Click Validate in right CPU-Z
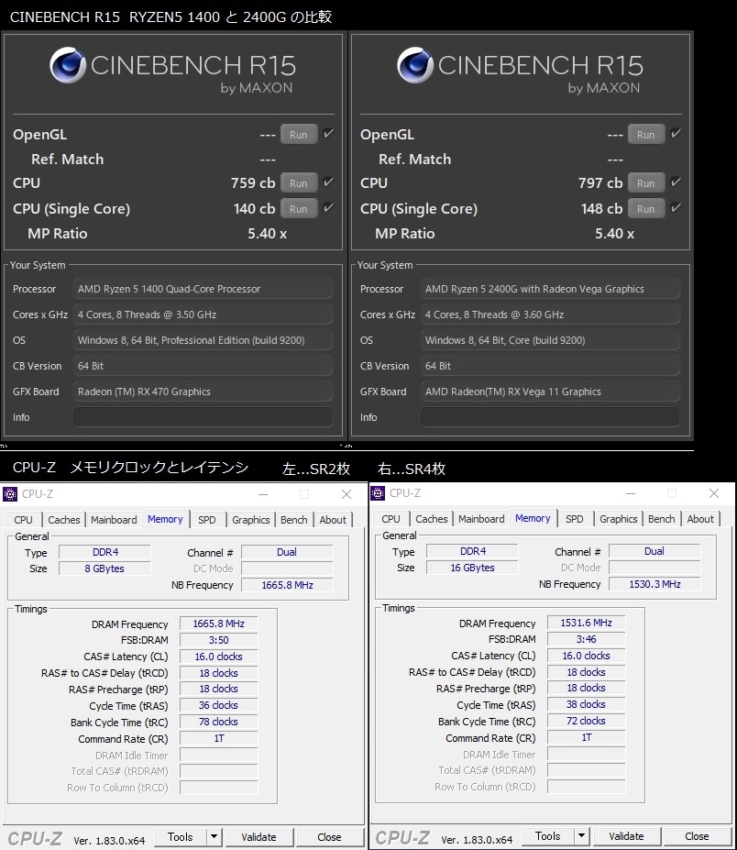The width and height of the screenshot is (737, 850). [626, 836]
